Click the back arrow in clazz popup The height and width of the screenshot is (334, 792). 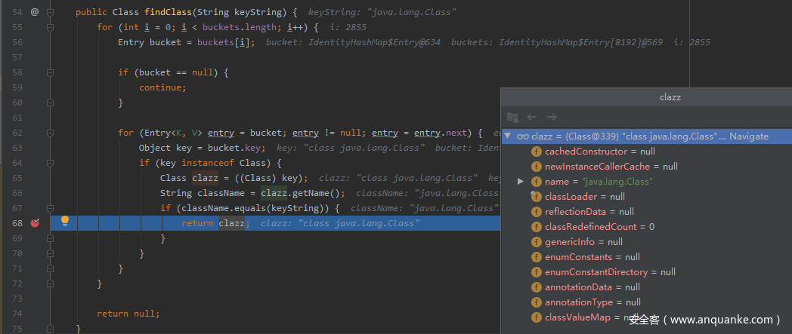[x=532, y=117]
